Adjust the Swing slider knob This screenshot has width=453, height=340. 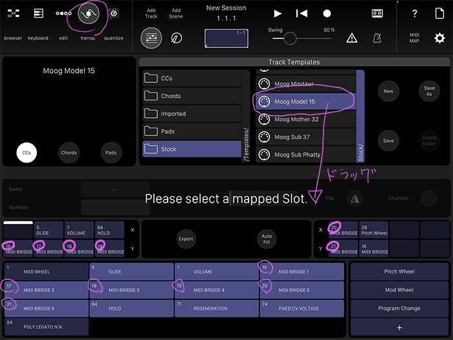coord(290,38)
